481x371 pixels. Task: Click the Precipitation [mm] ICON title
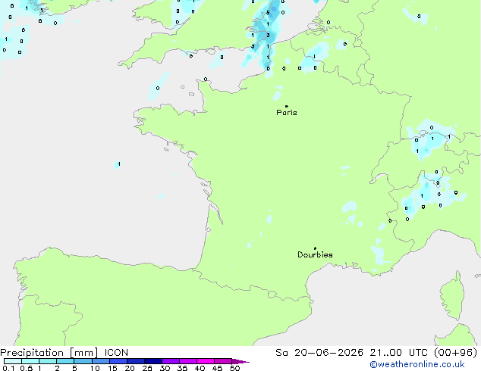point(64,353)
